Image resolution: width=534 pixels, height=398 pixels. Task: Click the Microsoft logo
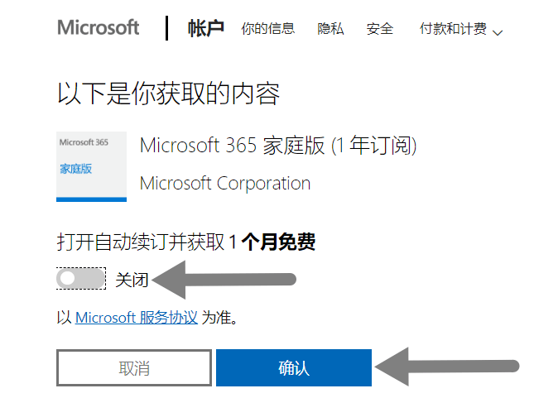[x=98, y=27]
